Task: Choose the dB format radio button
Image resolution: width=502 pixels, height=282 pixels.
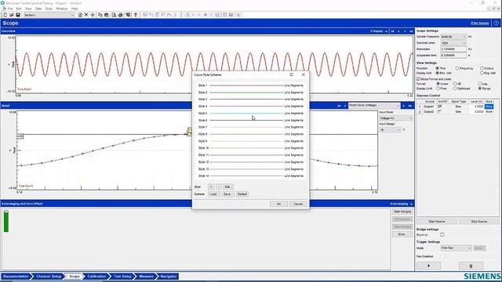Action: [455, 84]
